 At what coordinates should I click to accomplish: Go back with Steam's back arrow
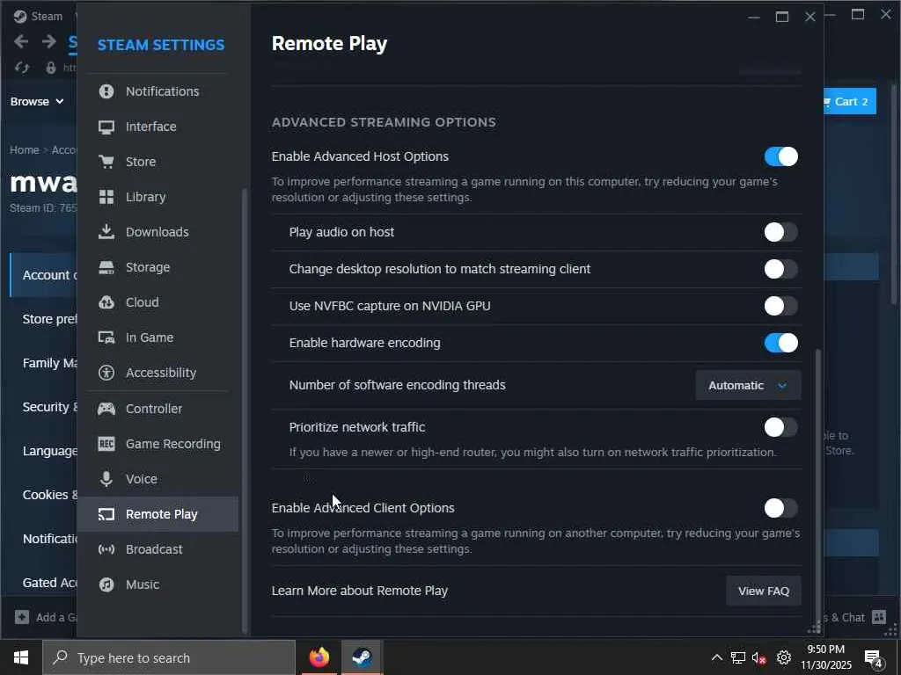click(21, 41)
